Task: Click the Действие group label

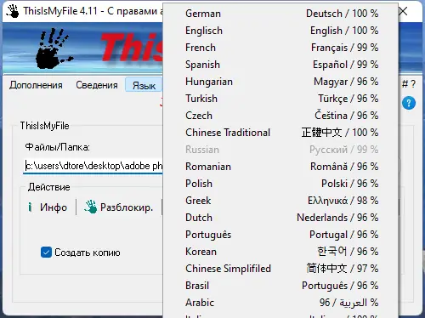Action: coord(49,187)
